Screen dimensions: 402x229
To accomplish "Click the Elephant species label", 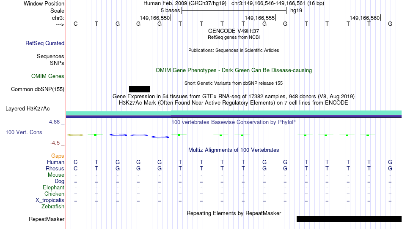I will coord(53,188).
